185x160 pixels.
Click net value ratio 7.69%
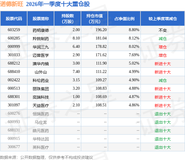point(134,55)
